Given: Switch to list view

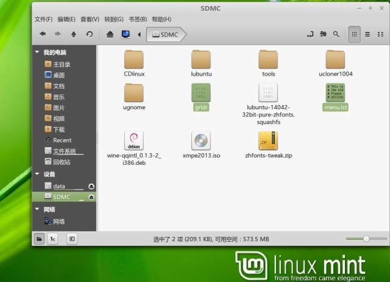Looking at the screenshot, I should (367, 35).
